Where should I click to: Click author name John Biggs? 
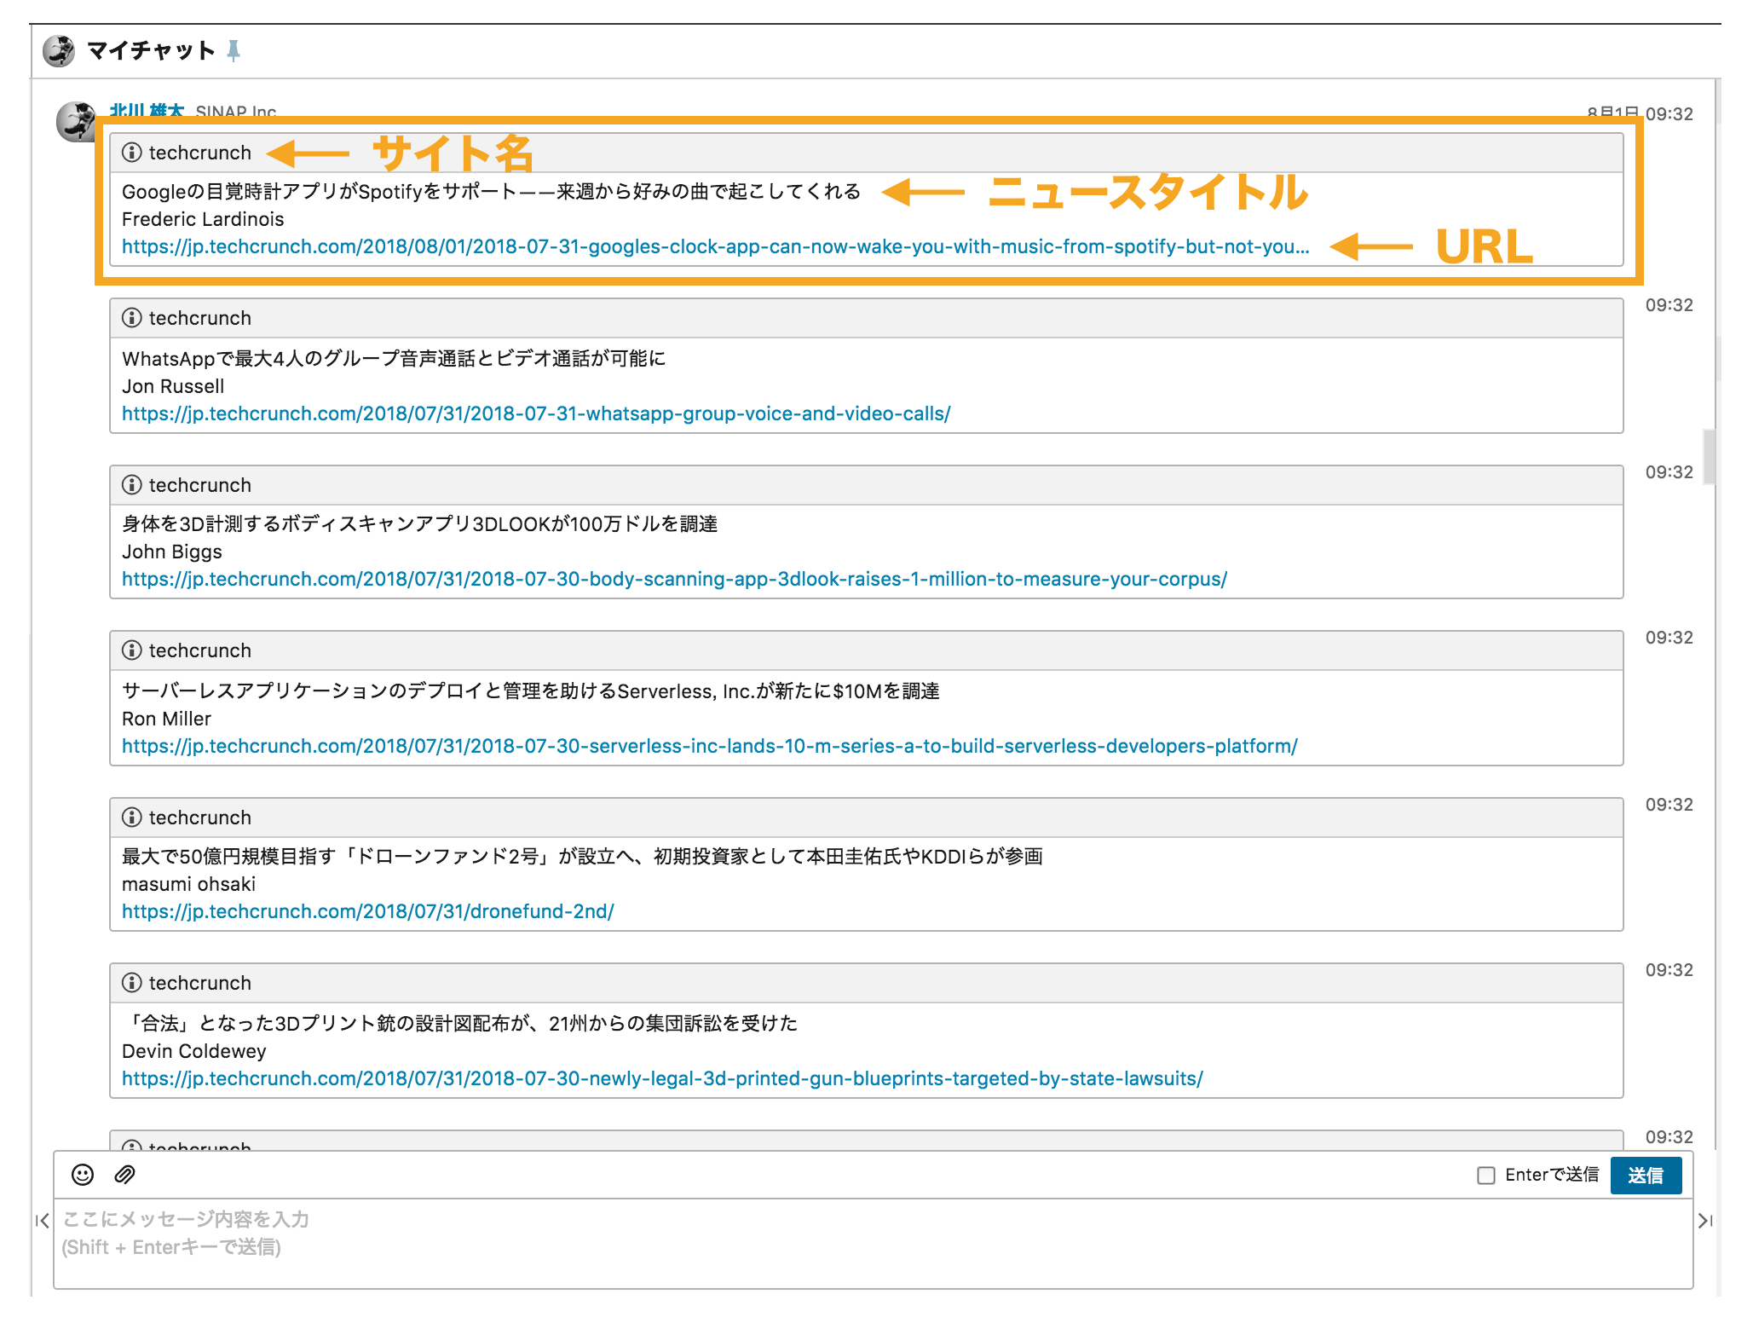172,552
